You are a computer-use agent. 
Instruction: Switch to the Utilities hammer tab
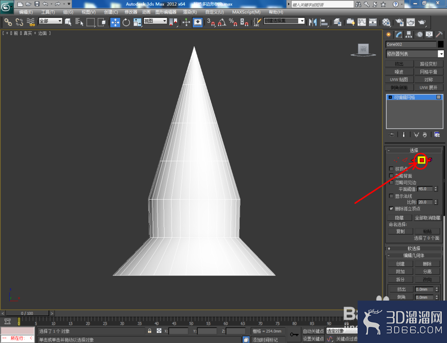[x=439, y=35]
